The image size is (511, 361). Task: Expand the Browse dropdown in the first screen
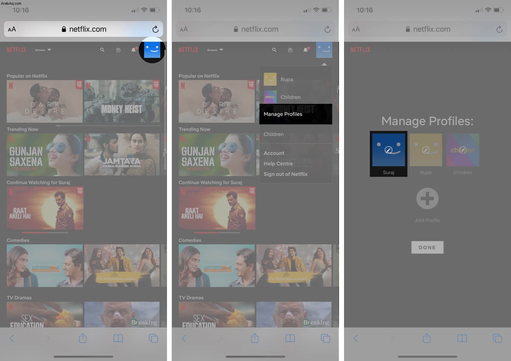[x=43, y=50]
